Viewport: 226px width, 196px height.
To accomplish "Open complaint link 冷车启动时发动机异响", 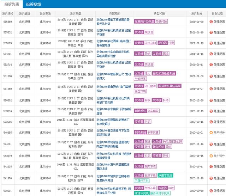I will tap(113, 54).
